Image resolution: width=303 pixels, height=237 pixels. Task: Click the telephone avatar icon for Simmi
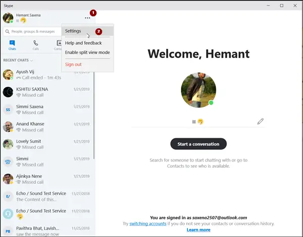[x=8, y=162]
